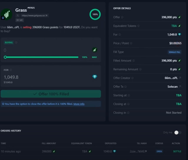
Task: Click the STATUS column header
Action: [159, 143]
